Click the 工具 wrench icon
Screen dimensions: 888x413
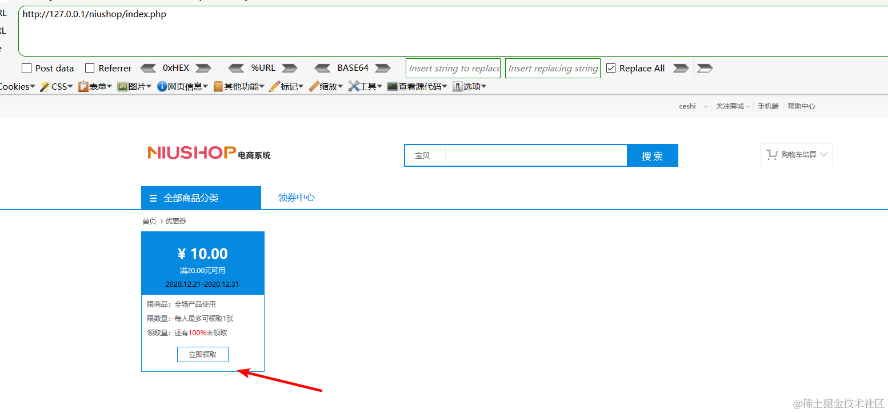pos(353,86)
